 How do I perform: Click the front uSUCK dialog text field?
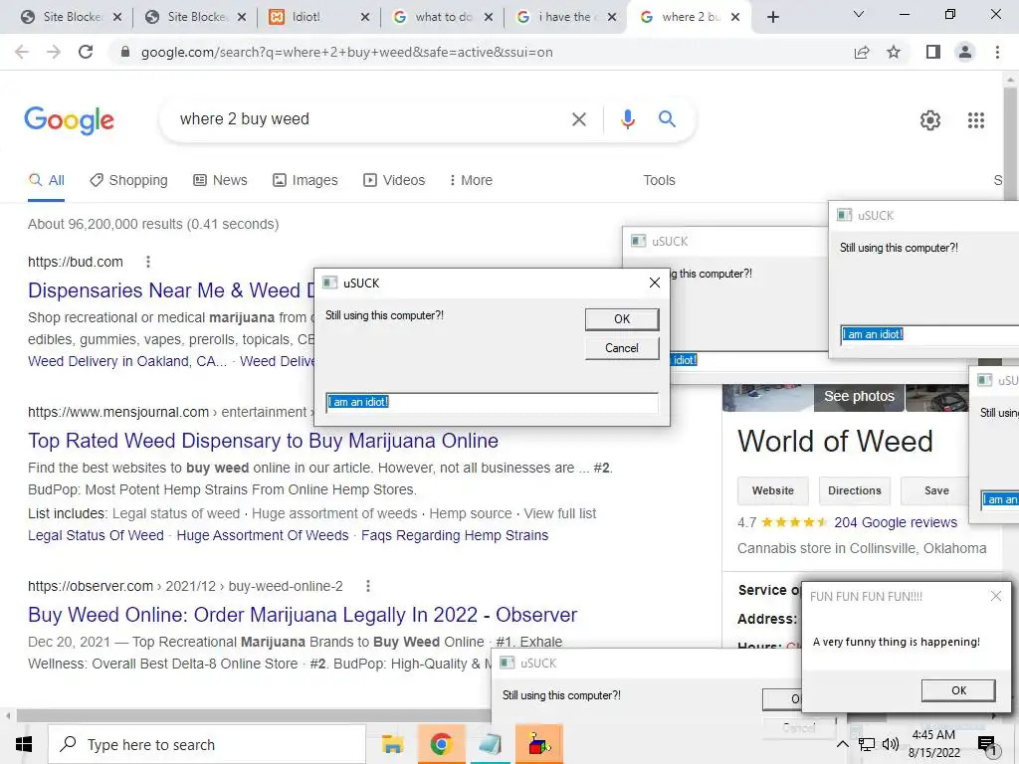tap(492, 402)
